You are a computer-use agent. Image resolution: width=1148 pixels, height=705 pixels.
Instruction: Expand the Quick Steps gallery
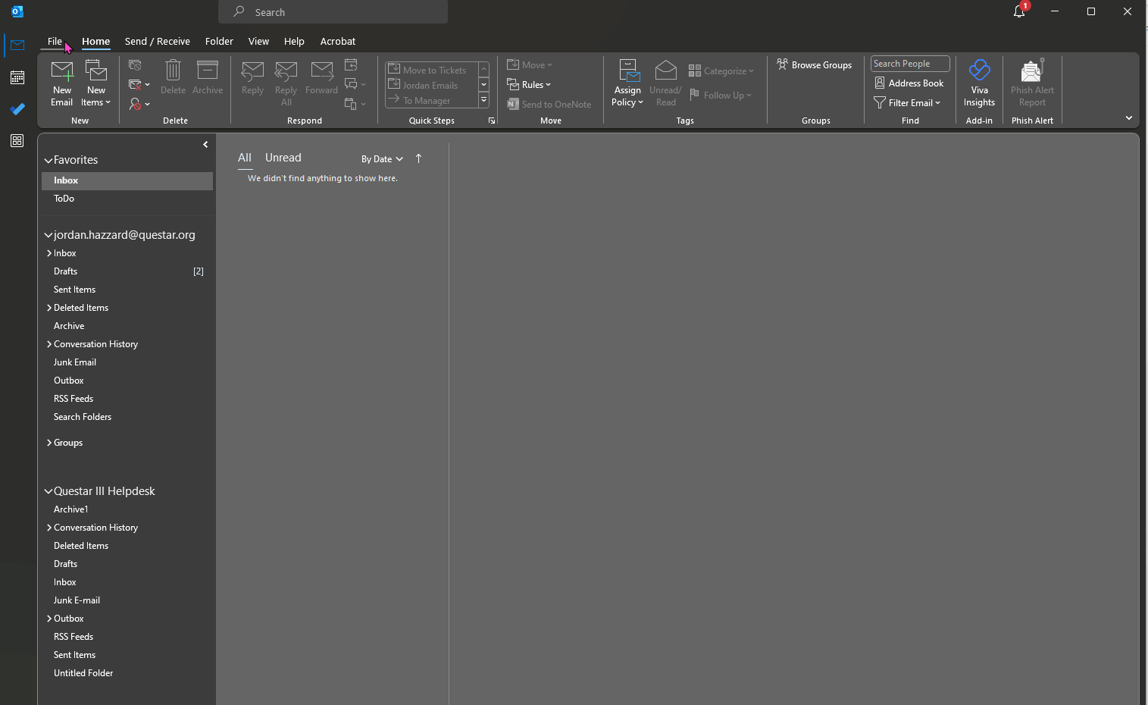click(483, 100)
